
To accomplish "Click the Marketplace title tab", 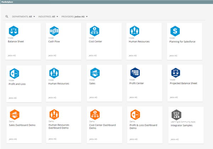I will pyautogui.click(x=9, y=2).
